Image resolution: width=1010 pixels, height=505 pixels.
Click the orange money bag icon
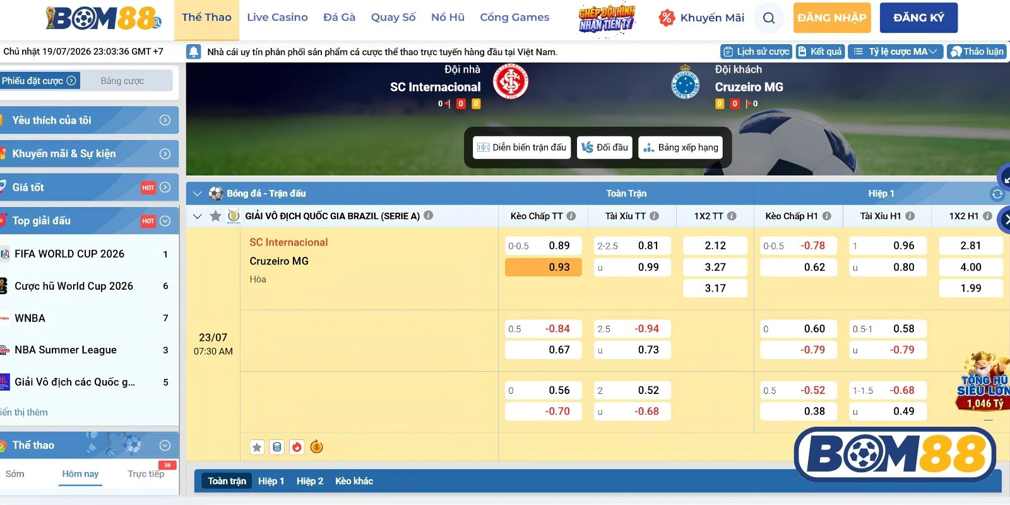[x=317, y=447]
